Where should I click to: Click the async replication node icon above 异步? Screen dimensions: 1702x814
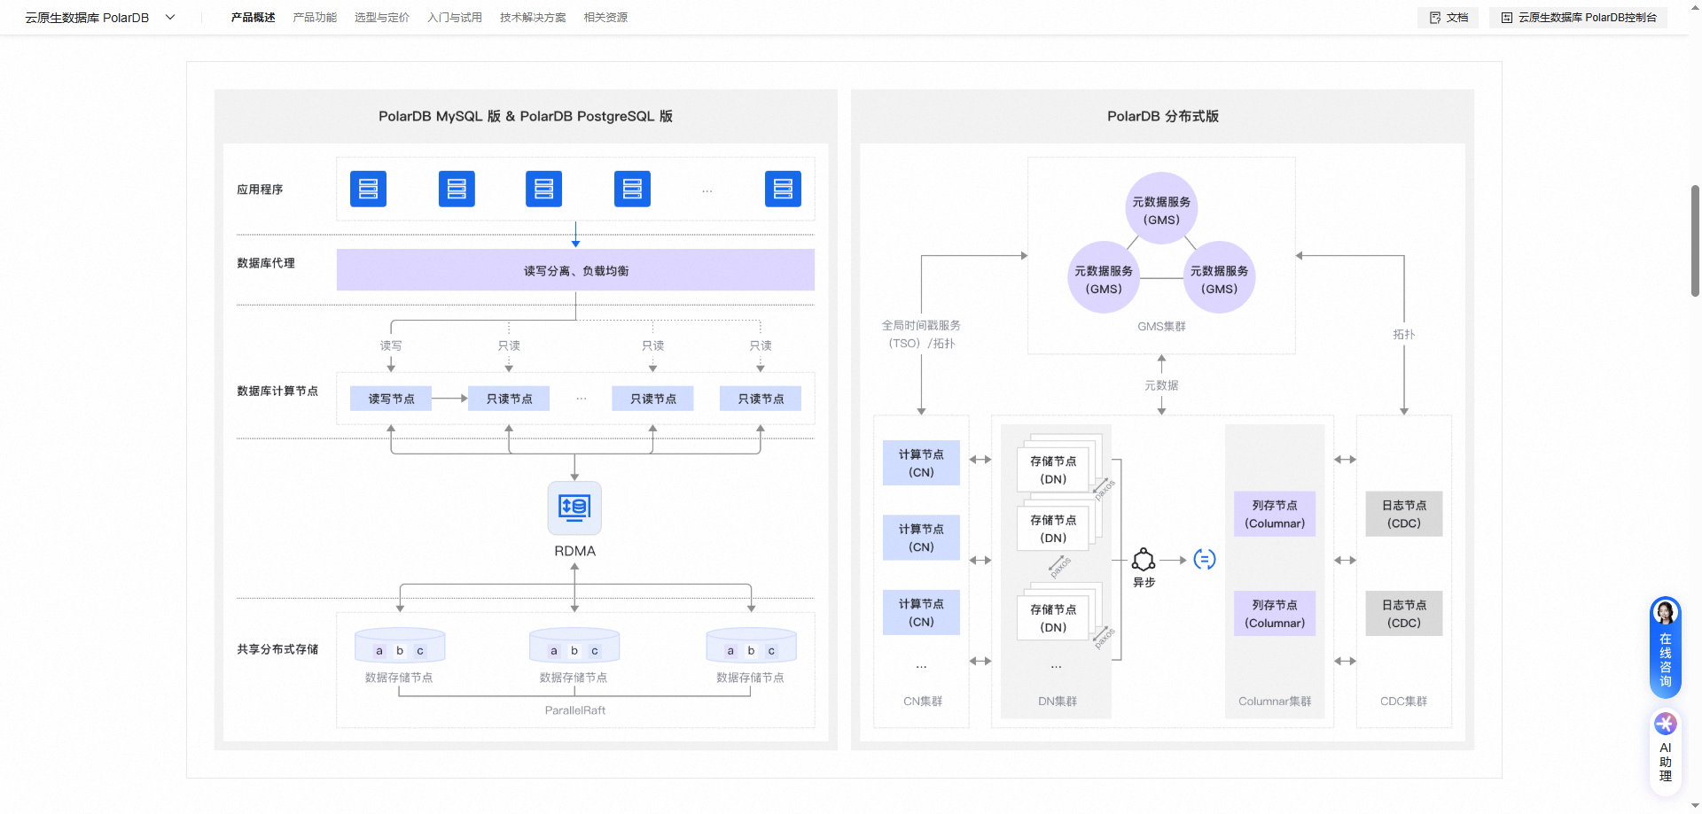point(1144,559)
